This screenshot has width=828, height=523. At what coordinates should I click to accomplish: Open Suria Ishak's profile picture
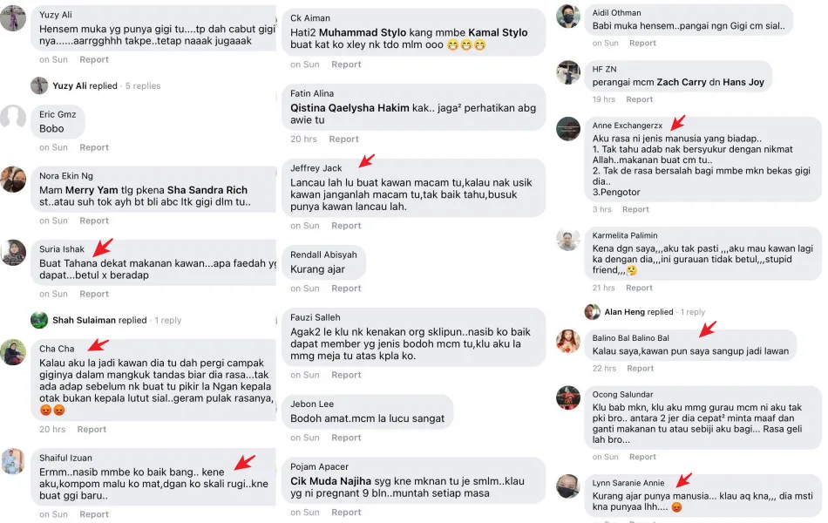[13, 252]
